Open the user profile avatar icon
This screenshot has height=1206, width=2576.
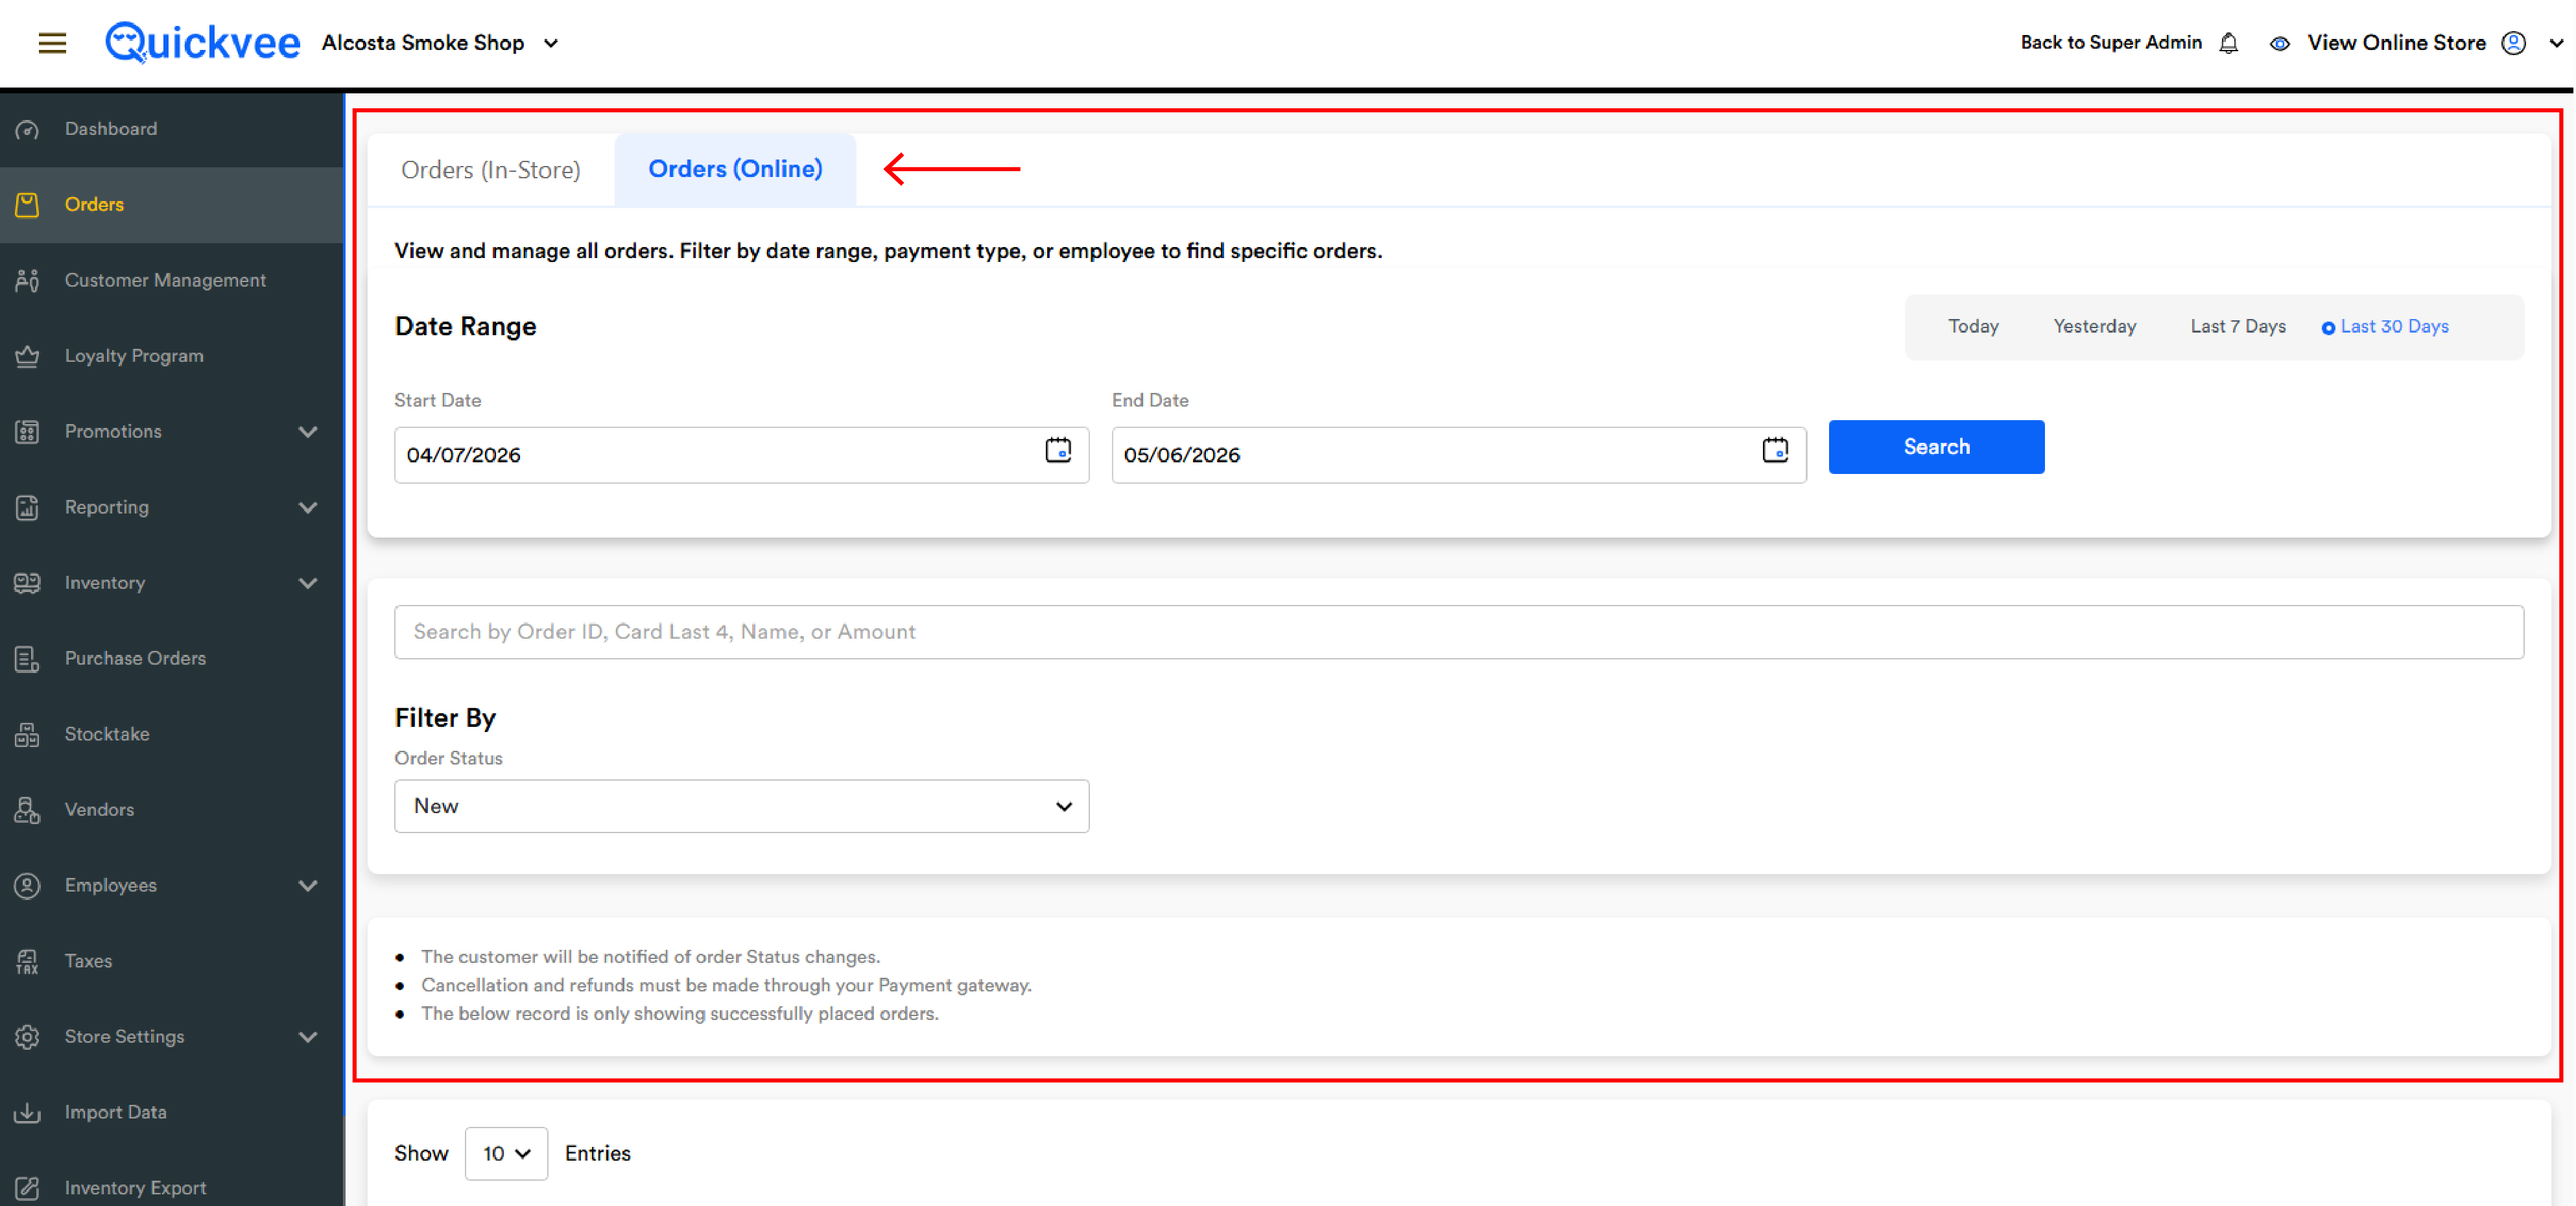[x=2514, y=43]
